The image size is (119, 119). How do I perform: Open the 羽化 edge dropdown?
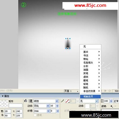click(x=41, y=106)
